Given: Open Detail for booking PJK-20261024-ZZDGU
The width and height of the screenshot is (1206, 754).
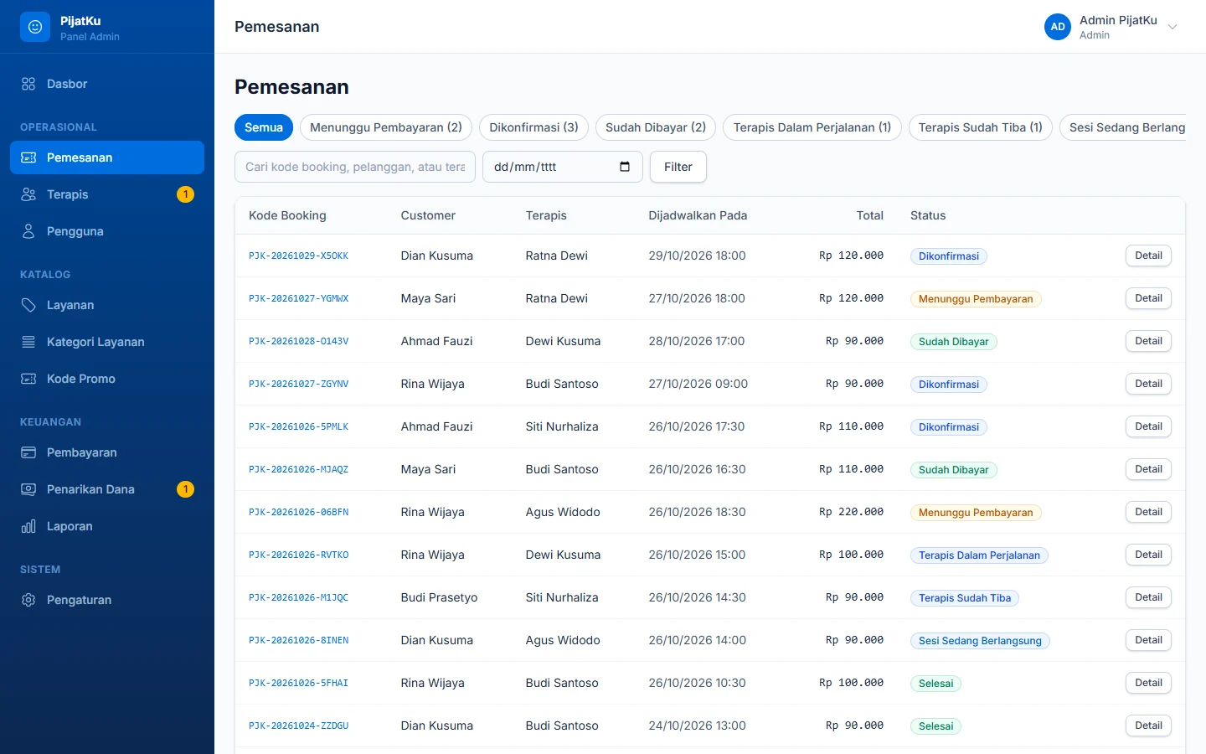Looking at the screenshot, I should pyautogui.click(x=1148, y=726).
